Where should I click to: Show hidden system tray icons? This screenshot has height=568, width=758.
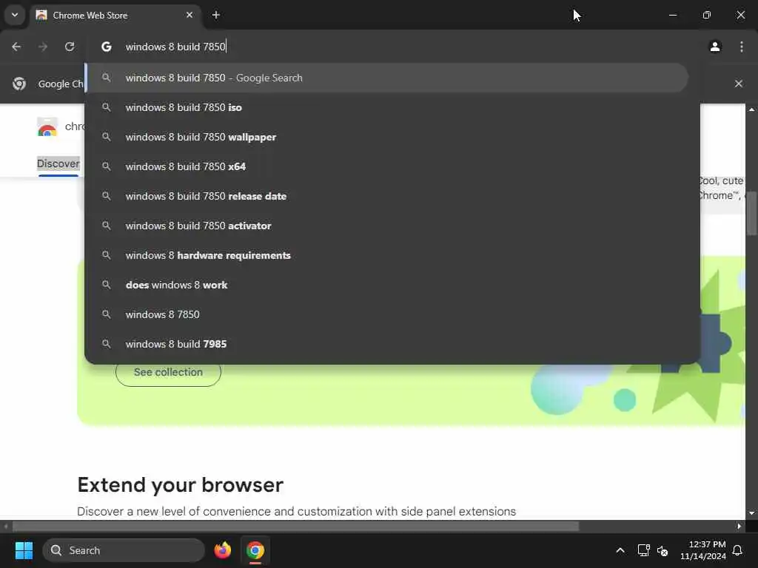(620, 550)
